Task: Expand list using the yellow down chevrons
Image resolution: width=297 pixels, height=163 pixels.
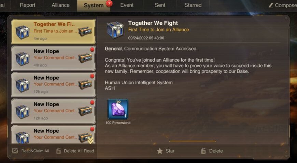Action: 90,140
